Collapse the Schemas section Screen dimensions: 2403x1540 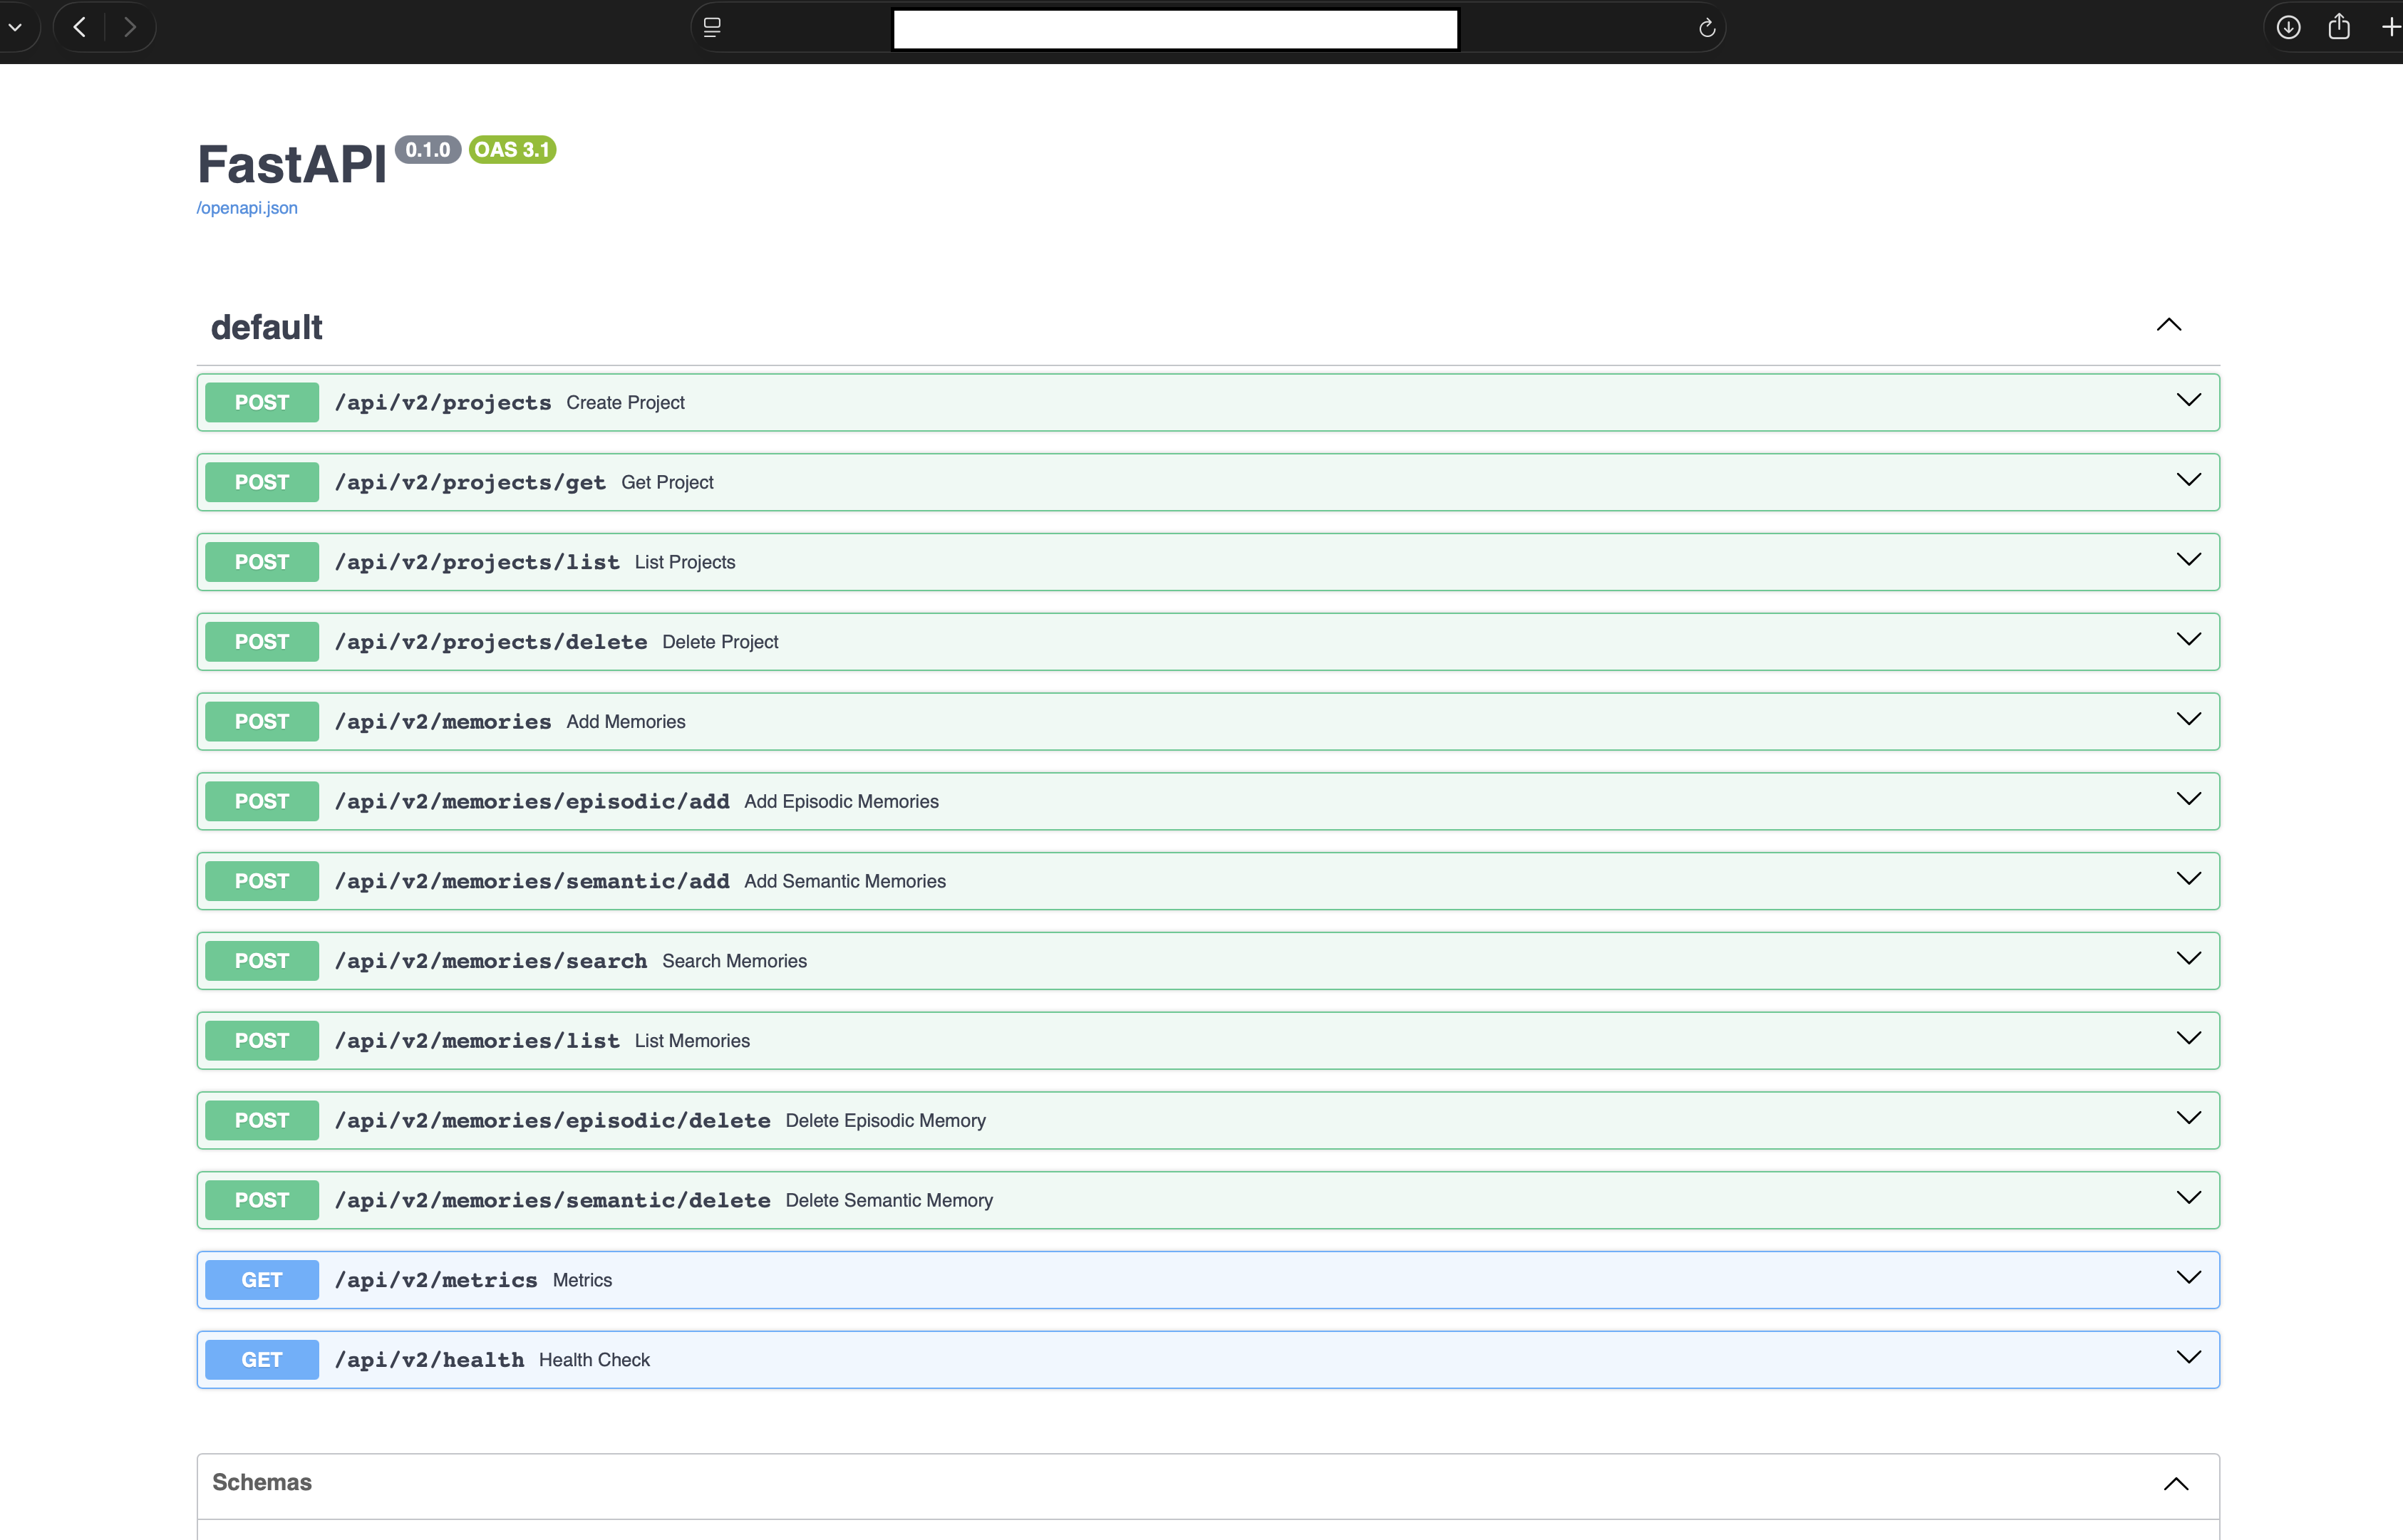2177,1483
